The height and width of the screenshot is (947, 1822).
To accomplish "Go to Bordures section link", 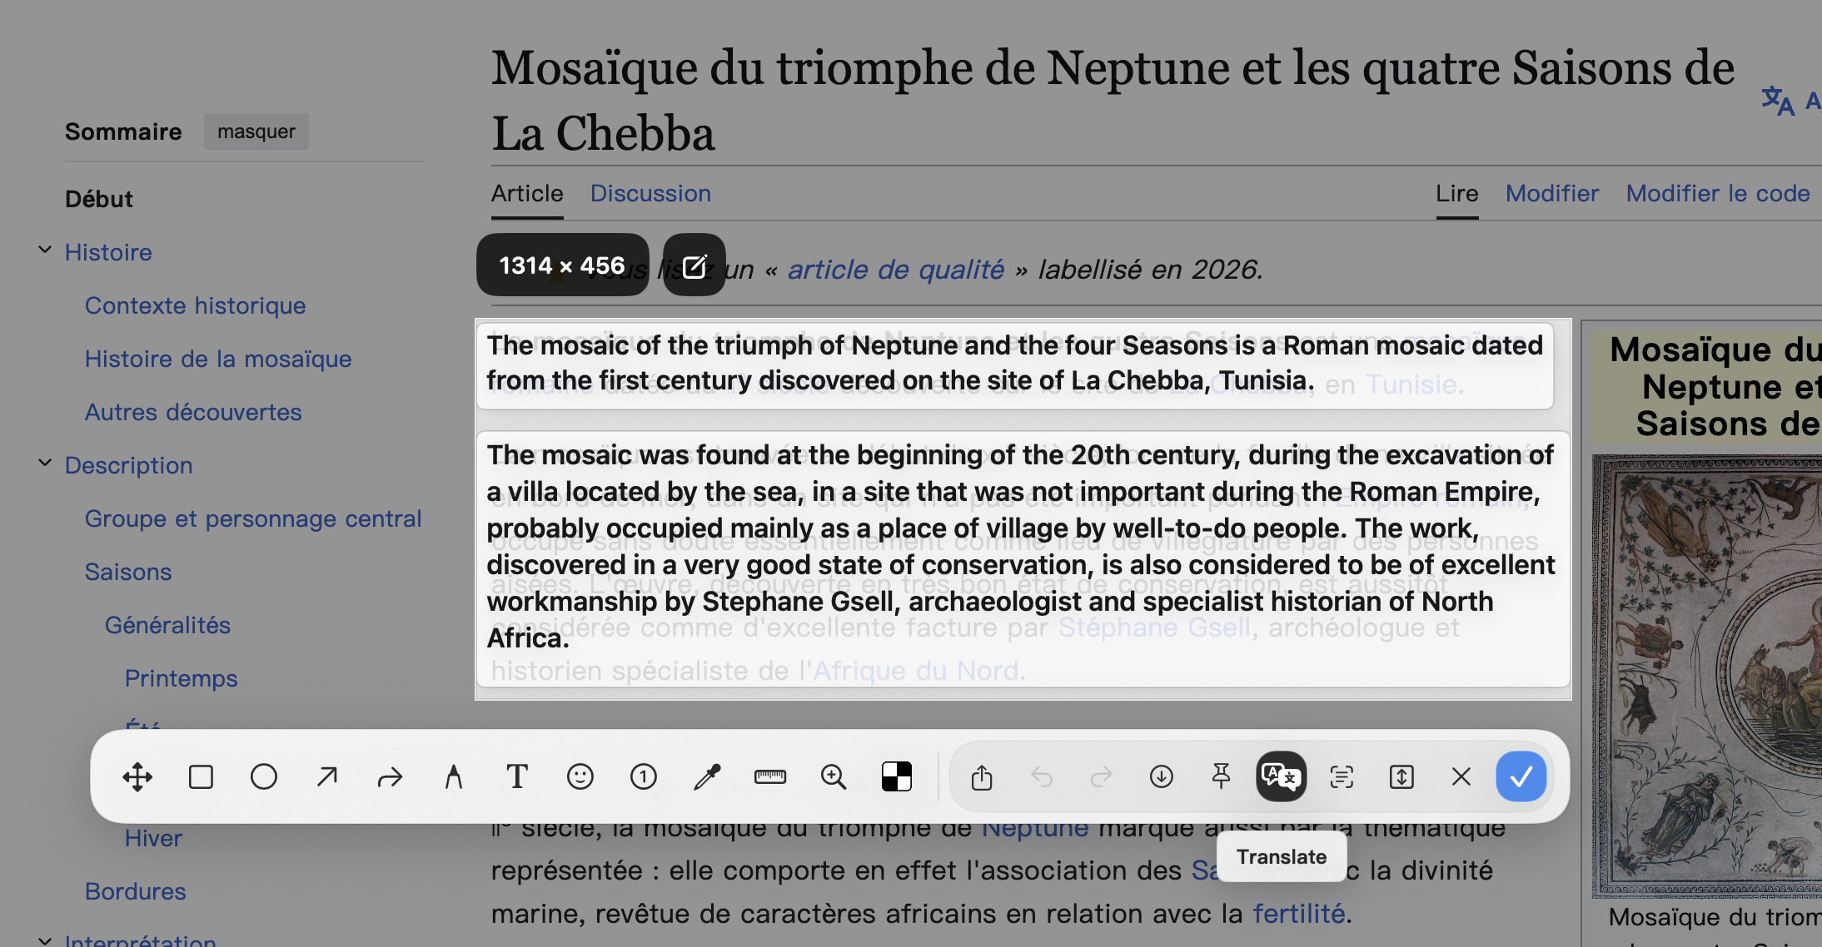I will 136,891.
